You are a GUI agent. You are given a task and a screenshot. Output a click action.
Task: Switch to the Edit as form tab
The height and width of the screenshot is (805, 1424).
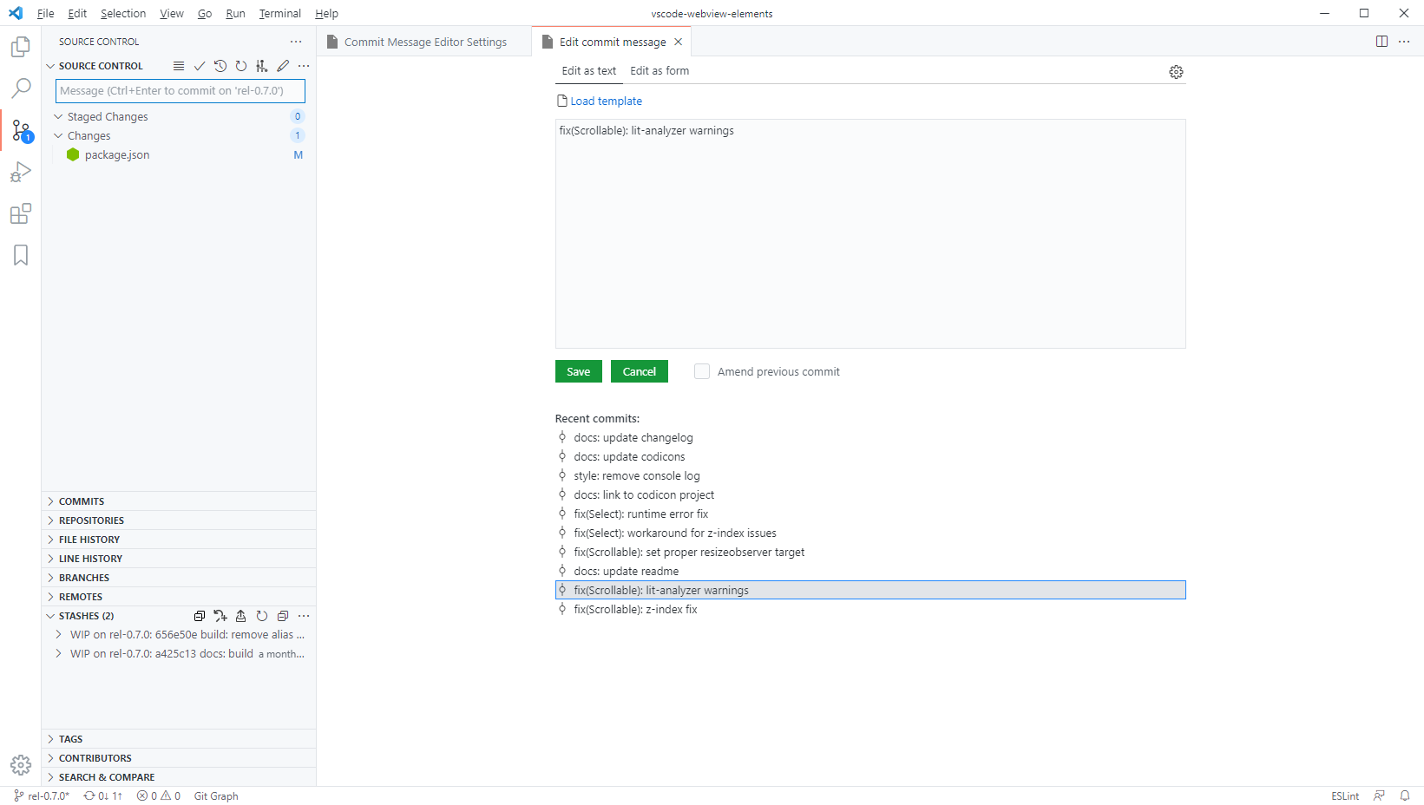pos(659,70)
